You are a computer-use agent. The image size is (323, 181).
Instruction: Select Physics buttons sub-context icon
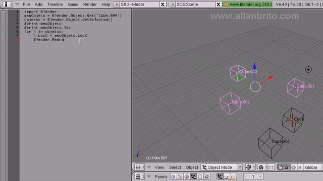click(227, 176)
